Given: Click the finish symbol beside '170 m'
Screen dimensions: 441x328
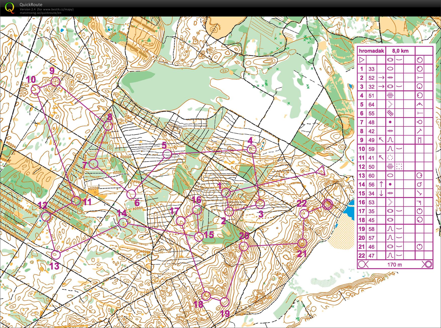Looking at the screenshot, I should pos(427,264).
